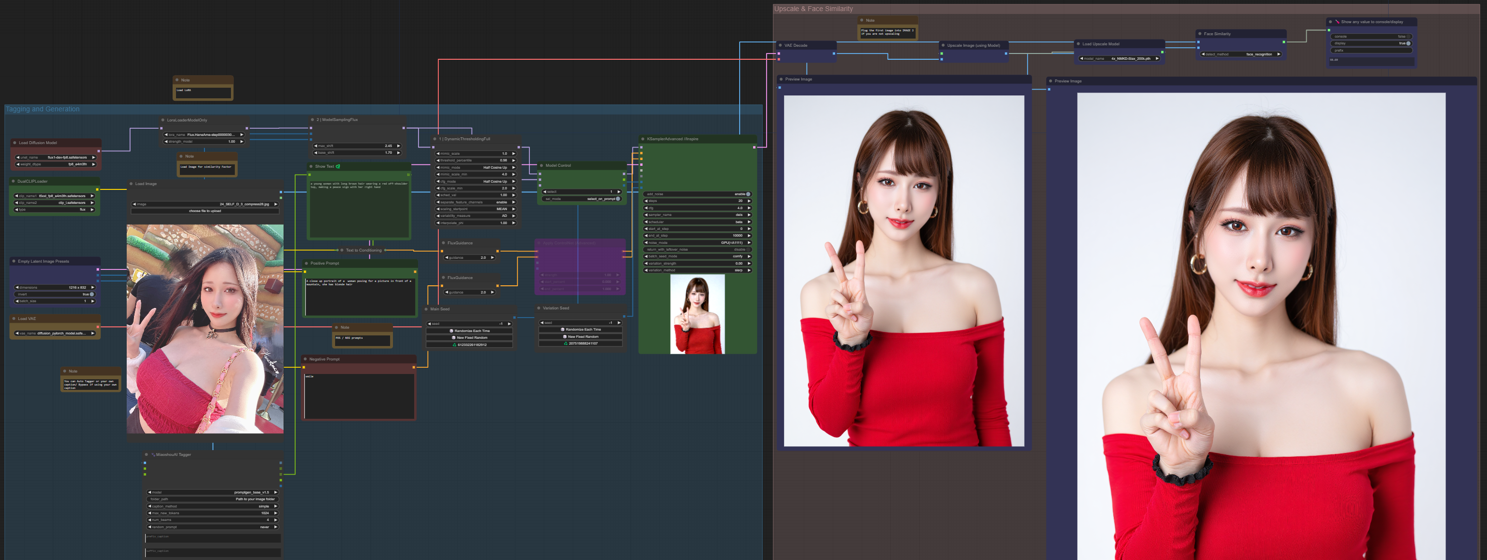Click the MiaoshouAI Tagger collapse dot
This screenshot has height=560, width=1487.
click(x=147, y=455)
